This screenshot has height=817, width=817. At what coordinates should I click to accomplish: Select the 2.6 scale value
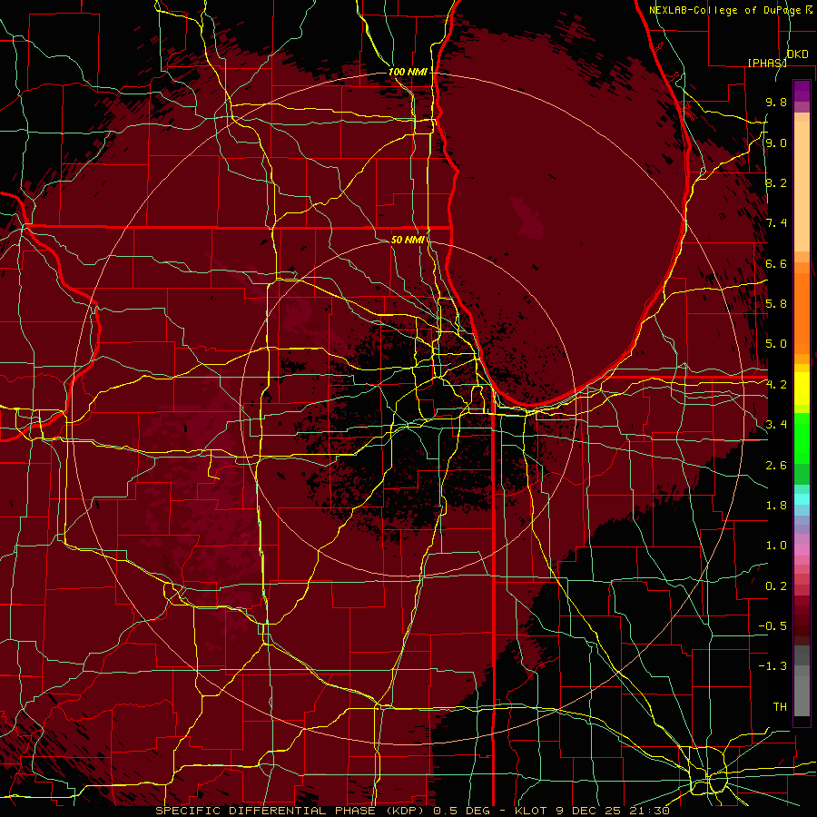pos(776,466)
